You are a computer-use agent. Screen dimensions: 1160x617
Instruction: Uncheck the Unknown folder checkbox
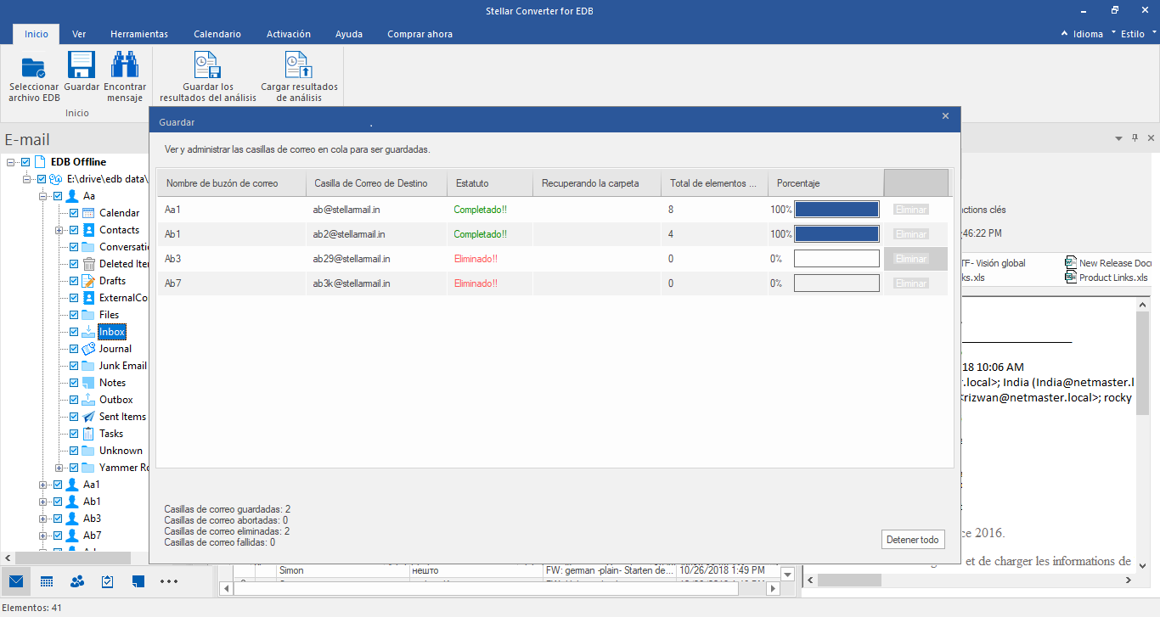click(x=74, y=451)
